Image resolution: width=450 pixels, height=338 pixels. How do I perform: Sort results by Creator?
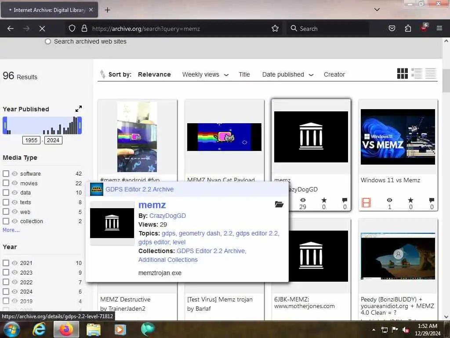(x=334, y=74)
